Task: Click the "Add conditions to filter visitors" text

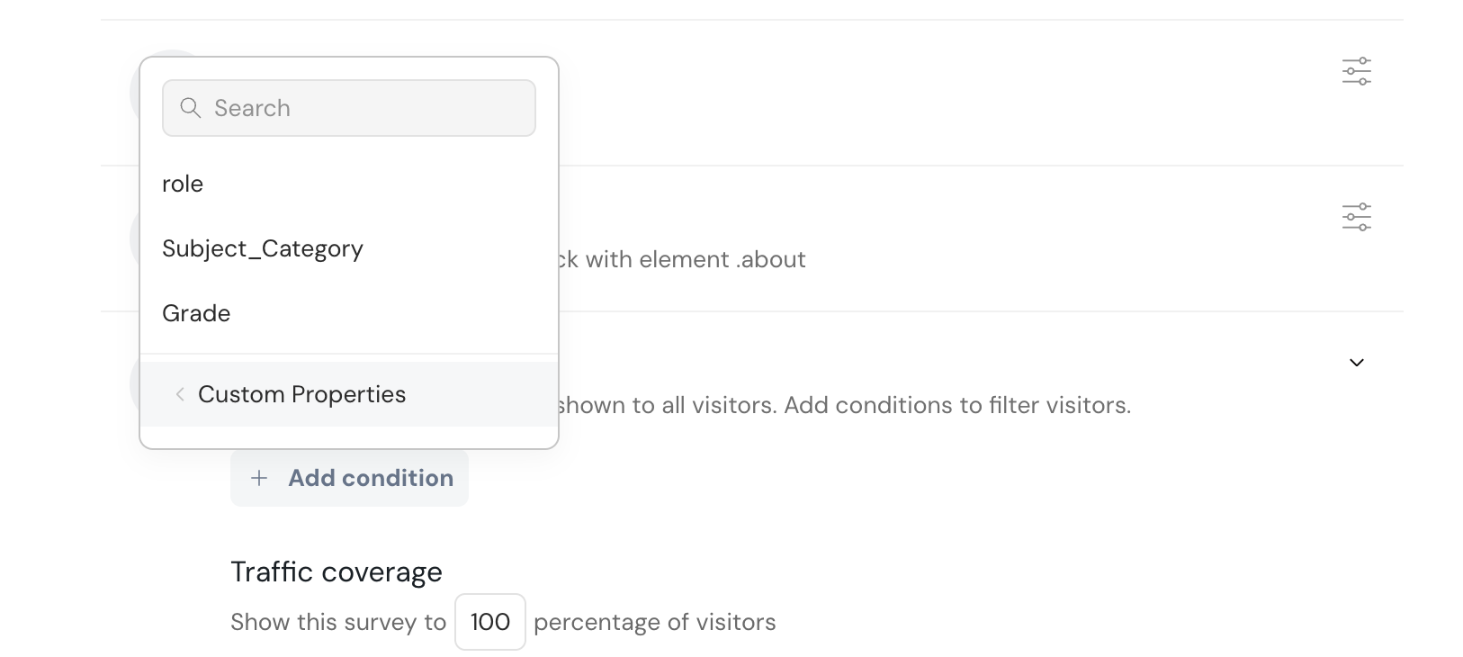Action: click(956, 406)
